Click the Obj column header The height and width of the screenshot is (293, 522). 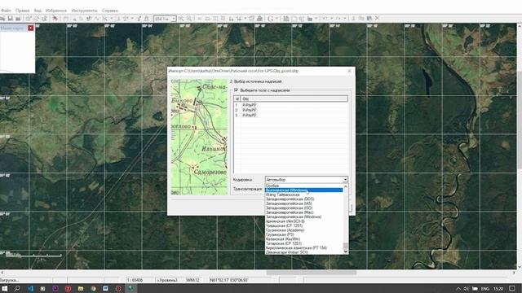click(x=294, y=98)
